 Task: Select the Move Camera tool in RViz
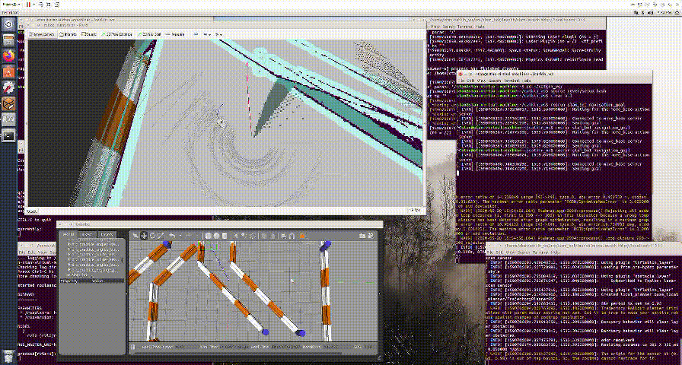pos(42,34)
